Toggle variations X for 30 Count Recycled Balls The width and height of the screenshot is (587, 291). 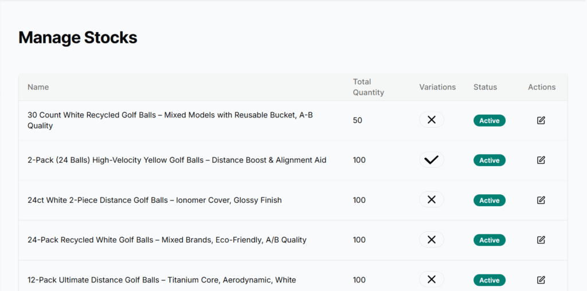coord(432,120)
